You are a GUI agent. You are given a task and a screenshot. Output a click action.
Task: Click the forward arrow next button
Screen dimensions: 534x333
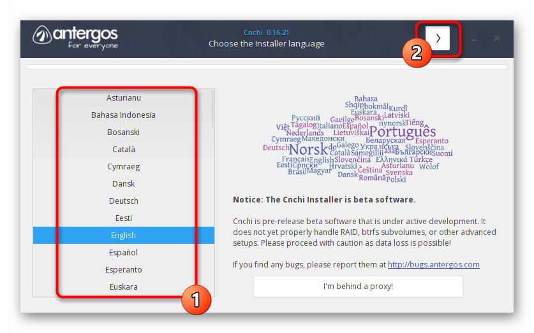click(x=438, y=38)
